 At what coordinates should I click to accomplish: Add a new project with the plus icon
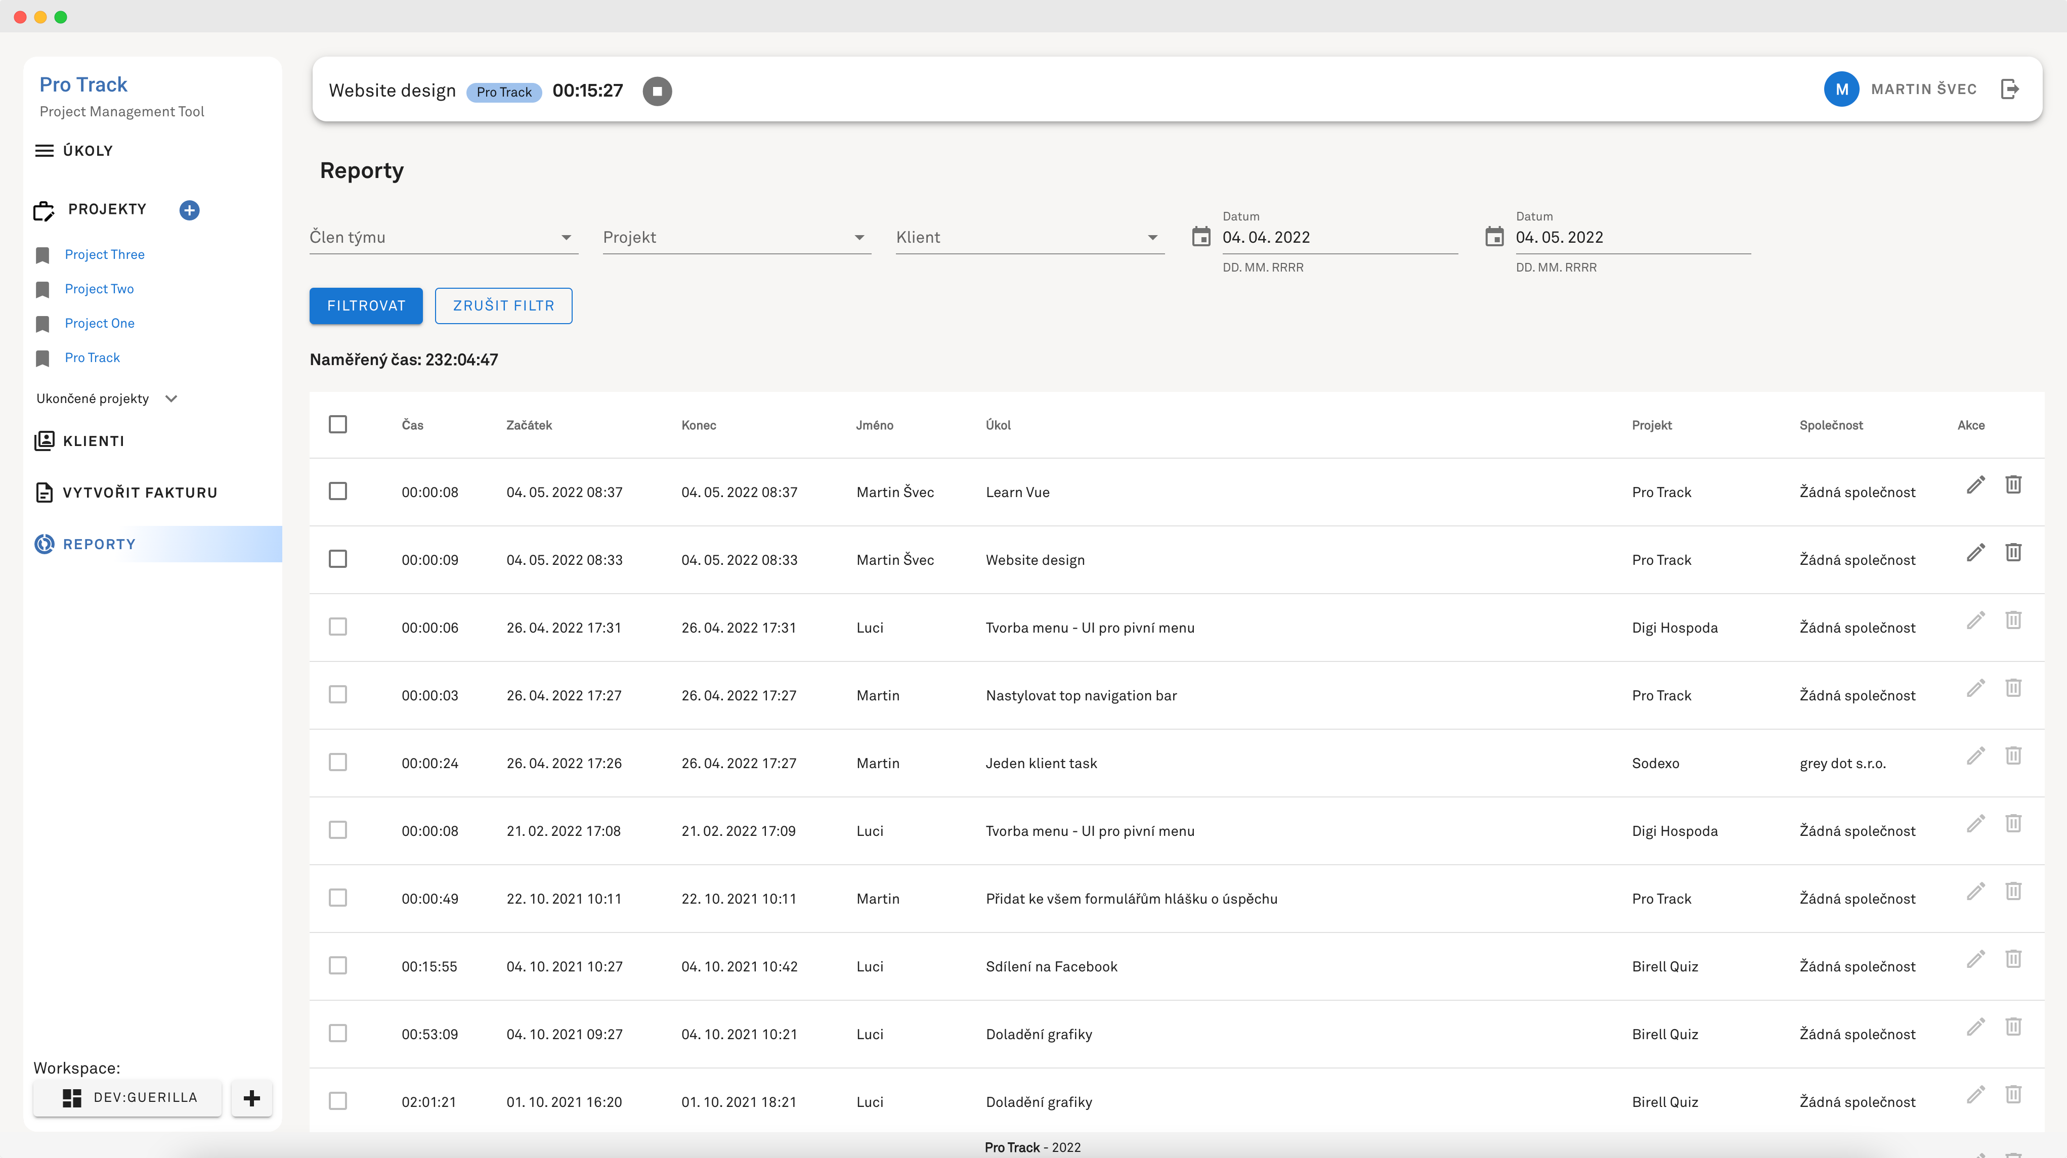pos(189,210)
